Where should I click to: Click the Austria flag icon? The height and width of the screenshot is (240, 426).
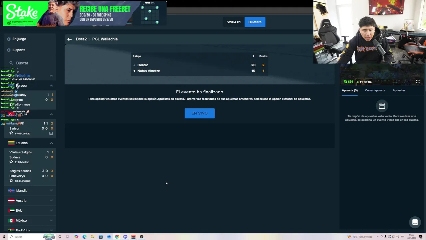pos(11,201)
